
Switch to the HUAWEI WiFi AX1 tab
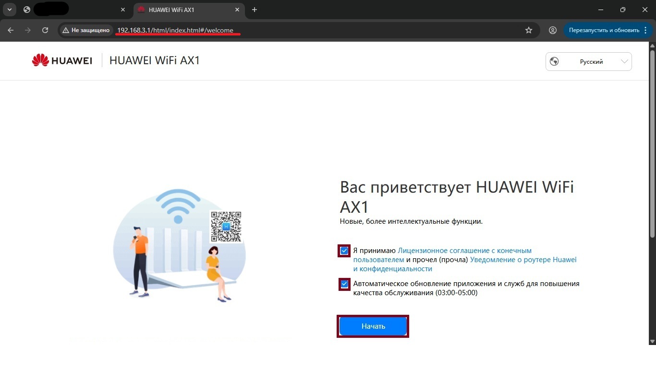point(188,10)
